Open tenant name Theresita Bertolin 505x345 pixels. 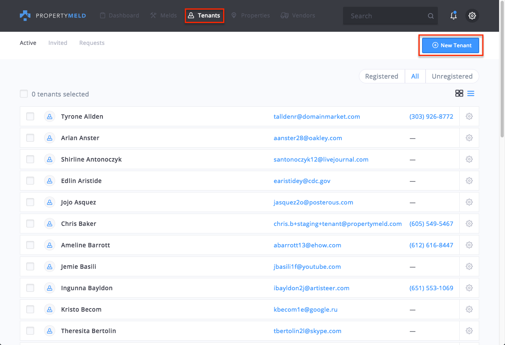89,331
